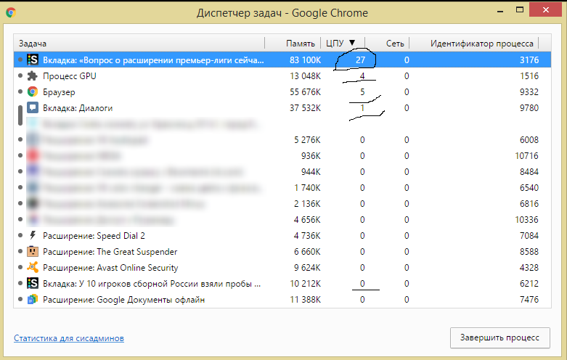567x360 pixels.
Task: Select the Процесс GPU row
Action: [282, 76]
